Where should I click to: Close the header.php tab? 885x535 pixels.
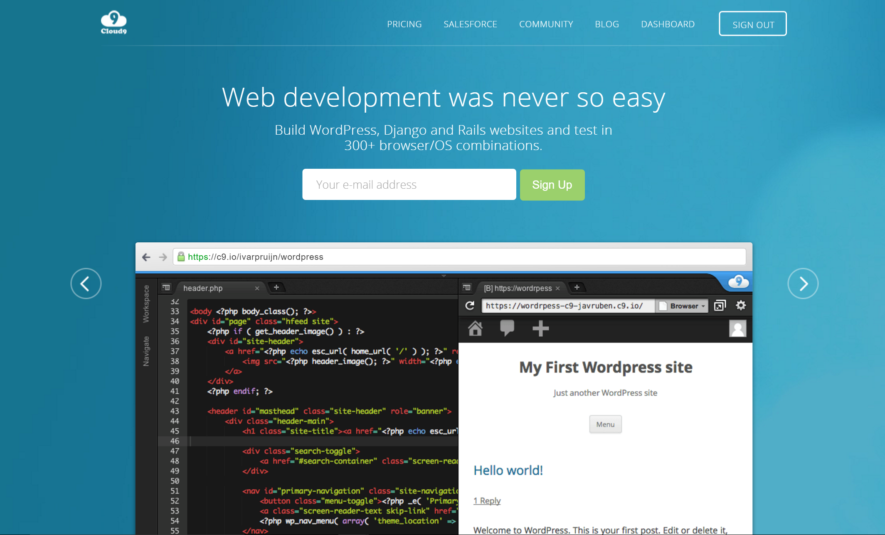click(257, 288)
